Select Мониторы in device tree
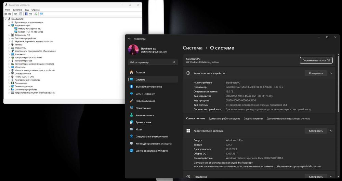This screenshot has width=342, height=181. pyautogui.click(x=20, y=67)
